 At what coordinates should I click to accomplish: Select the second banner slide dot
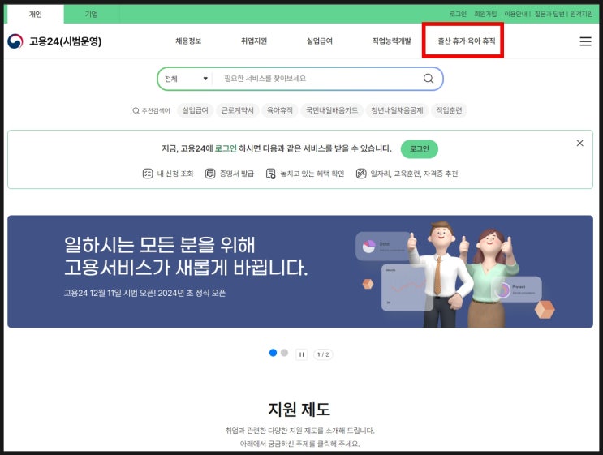point(284,353)
